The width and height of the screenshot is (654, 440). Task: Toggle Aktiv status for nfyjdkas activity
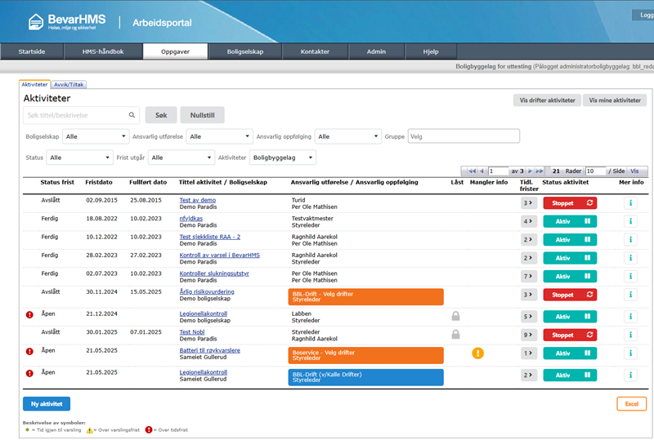pos(569,221)
